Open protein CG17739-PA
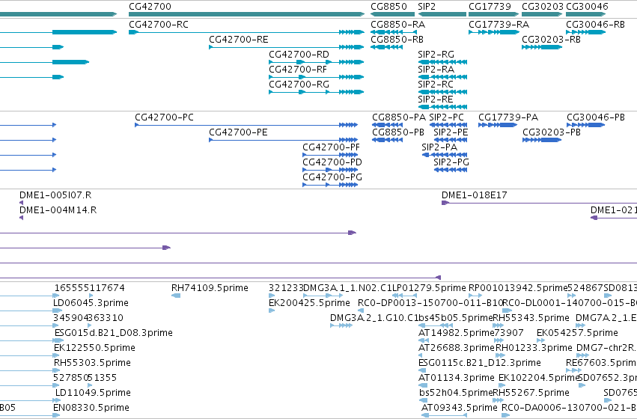The height and width of the screenshot is (419, 637). [x=498, y=125]
